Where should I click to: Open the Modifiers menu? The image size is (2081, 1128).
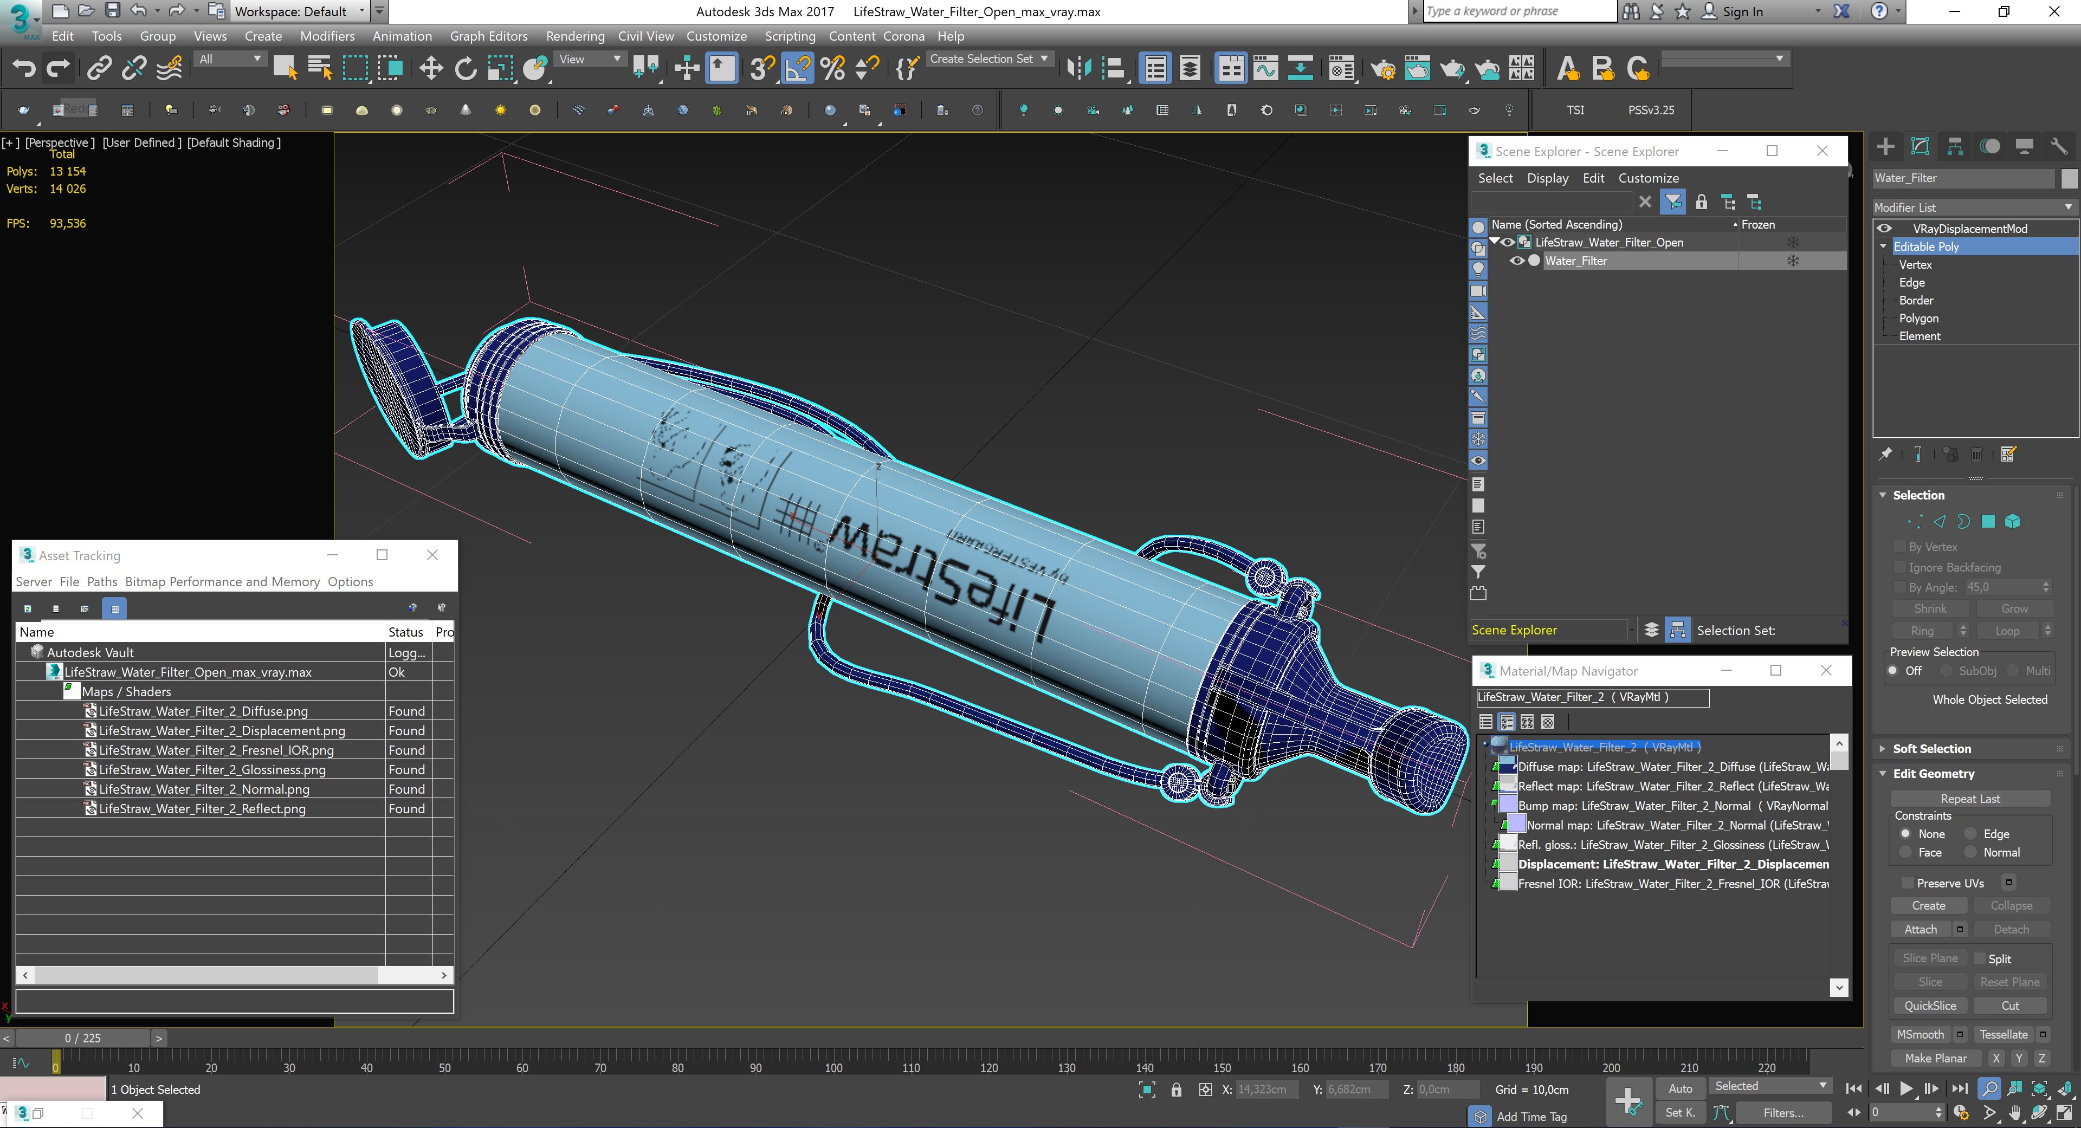point(327,36)
